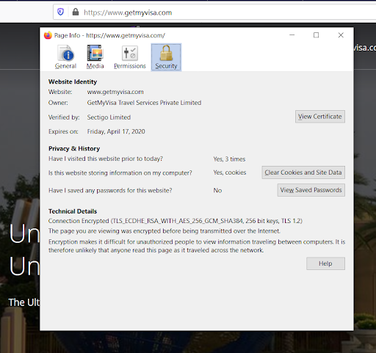
Task: Maximize the Page Info window
Action: [x=316, y=35]
